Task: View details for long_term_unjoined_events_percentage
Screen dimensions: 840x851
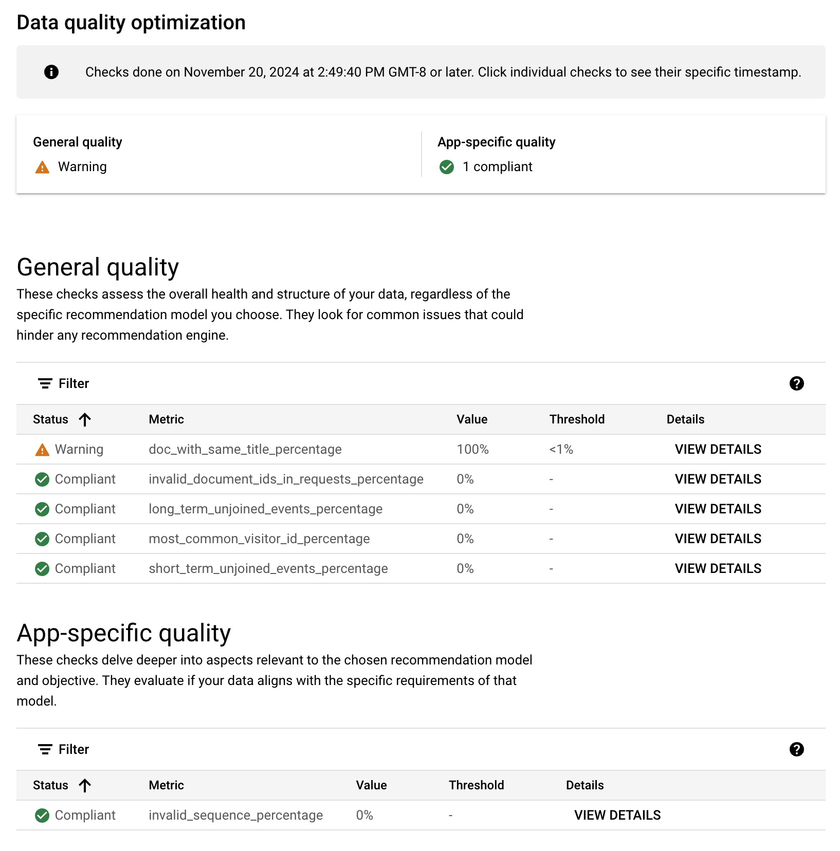Action: click(718, 509)
